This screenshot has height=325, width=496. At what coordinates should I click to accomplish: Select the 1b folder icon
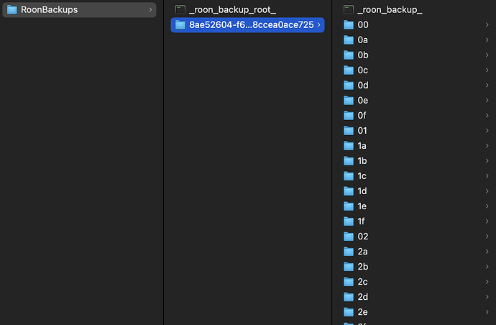[349, 161]
